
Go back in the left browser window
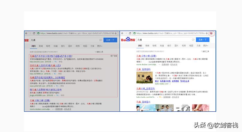tap(26, 33)
